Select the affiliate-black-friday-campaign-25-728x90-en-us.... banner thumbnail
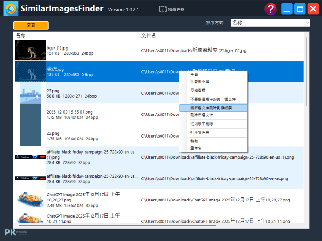Viewport: 322px width, 241px height. click(30, 178)
